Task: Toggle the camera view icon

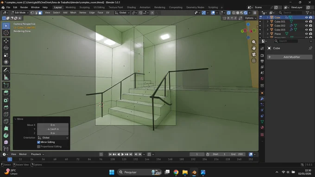Action: tap(254, 55)
